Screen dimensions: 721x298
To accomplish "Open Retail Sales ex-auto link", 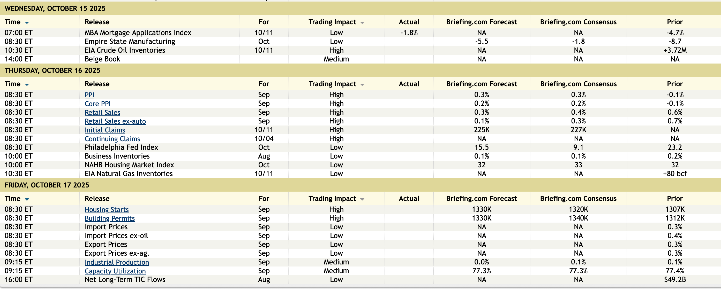I will (115, 121).
